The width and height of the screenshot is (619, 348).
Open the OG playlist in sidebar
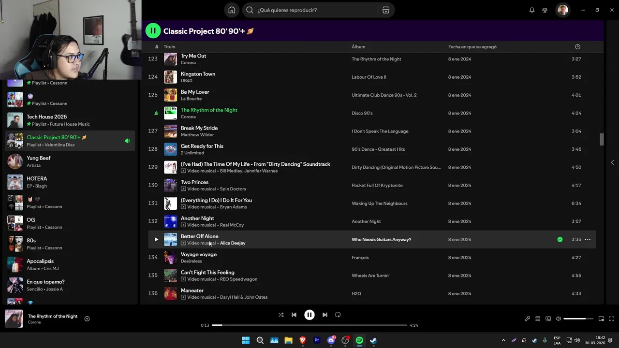pos(71,223)
